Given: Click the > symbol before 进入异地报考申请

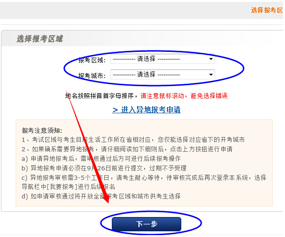Looking at the screenshot, I should point(115,110).
